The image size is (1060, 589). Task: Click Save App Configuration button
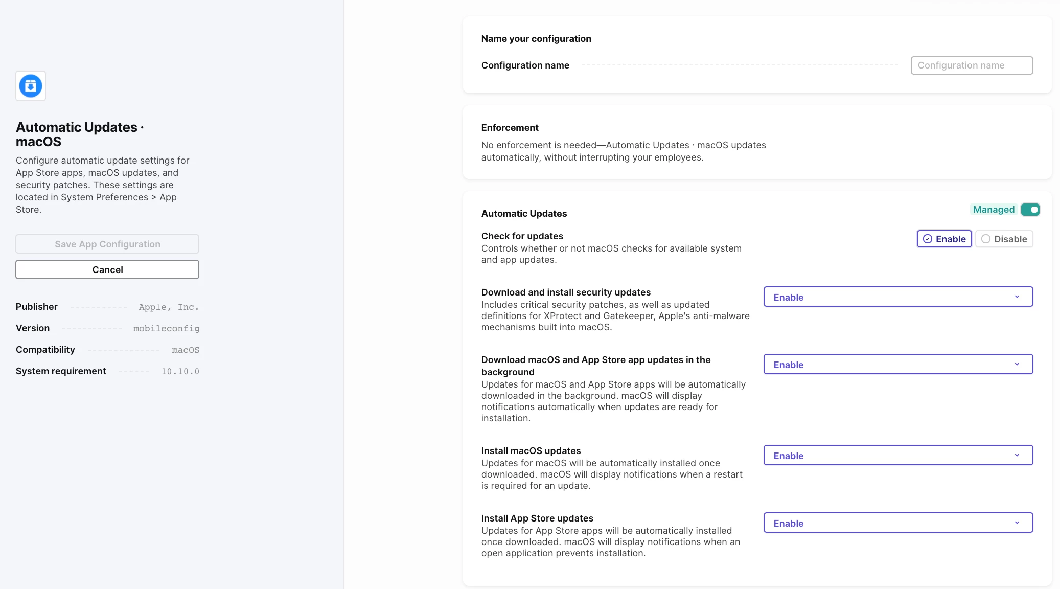click(x=107, y=244)
